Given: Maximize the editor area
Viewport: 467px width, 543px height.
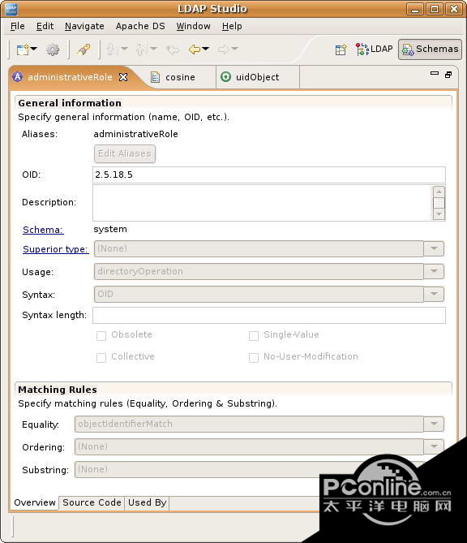Looking at the screenshot, I should [448, 75].
